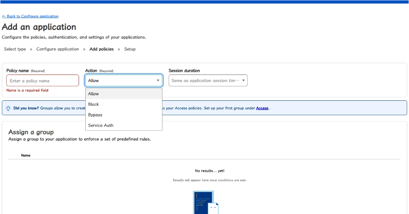Screen dimensions: 409x214
Task: Pick Service Auth action option
Action: 124,125
